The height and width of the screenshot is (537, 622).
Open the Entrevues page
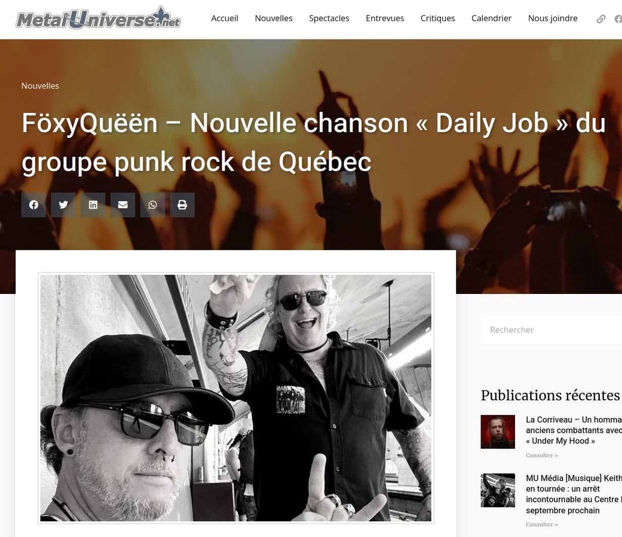coord(384,18)
